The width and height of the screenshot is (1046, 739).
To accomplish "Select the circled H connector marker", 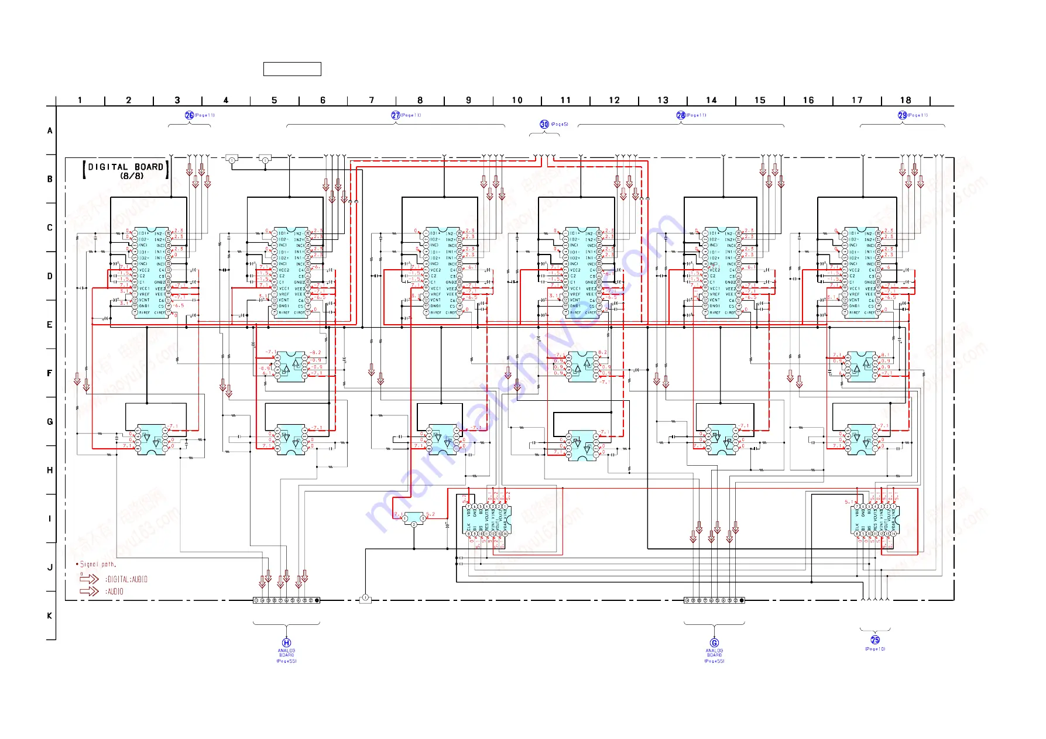I will pyautogui.click(x=286, y=643).
